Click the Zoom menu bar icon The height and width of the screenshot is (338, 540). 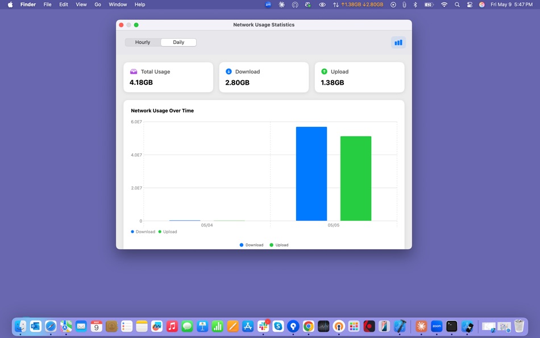[x=267, y=5]
